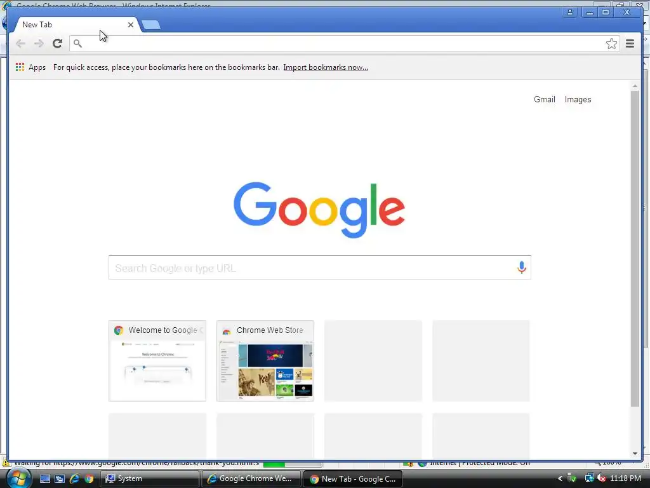The image size is (650, 488).
Task: Minimize the Chrome window
Action: coord(589,13)
